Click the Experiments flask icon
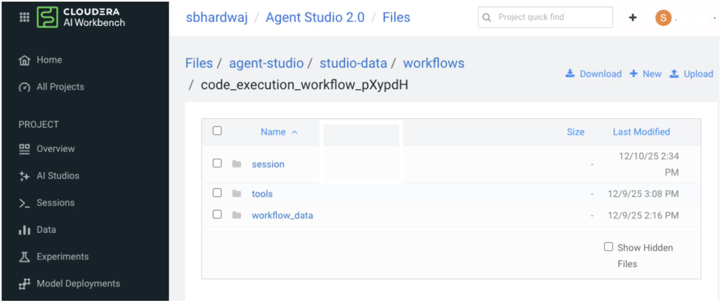 pyautogui.click(x=24, y=257)
